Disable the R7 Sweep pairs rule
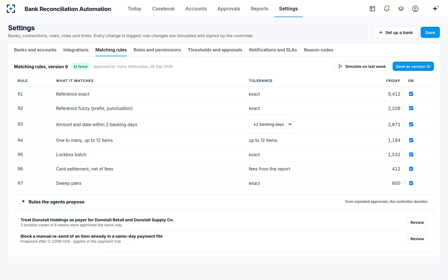The image size is (448, 280). point(411,183)
